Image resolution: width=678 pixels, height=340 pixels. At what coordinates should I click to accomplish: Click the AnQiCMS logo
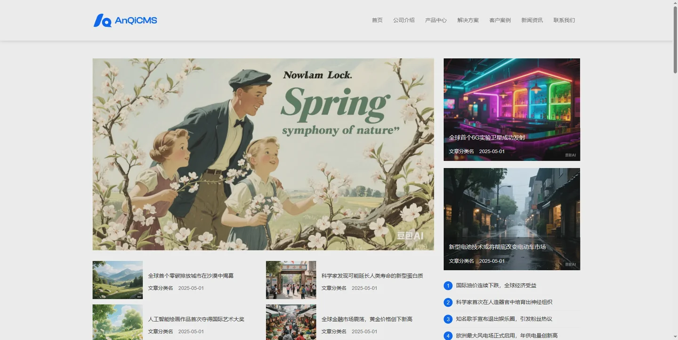tap(125, 20)
